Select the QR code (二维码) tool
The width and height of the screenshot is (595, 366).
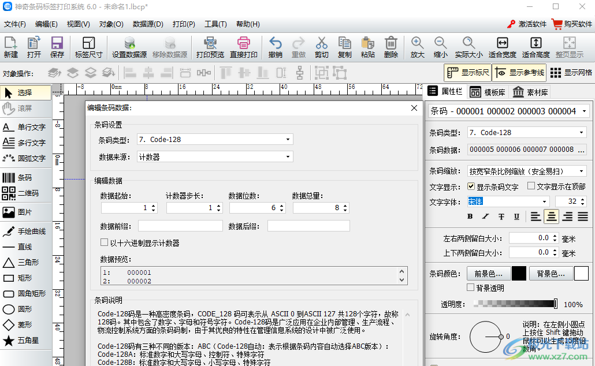point(26,193)
